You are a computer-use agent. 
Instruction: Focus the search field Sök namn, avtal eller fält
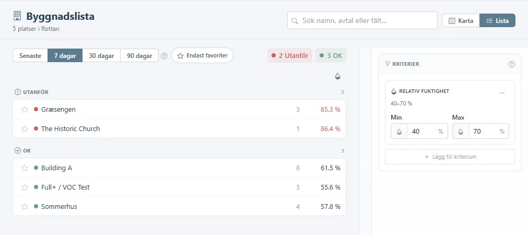click(362, 21)
